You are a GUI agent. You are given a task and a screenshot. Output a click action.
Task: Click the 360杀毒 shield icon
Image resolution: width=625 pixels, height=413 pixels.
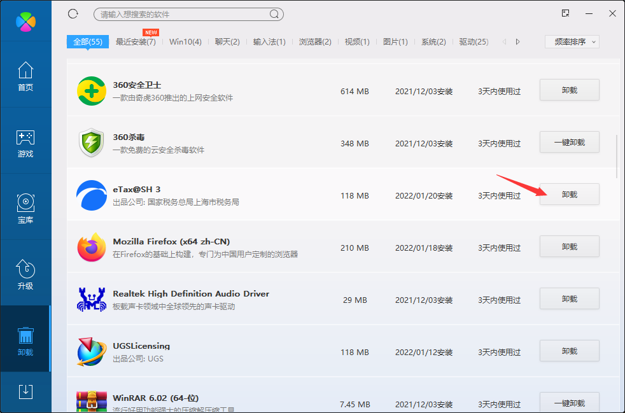[x=92, y=143]
